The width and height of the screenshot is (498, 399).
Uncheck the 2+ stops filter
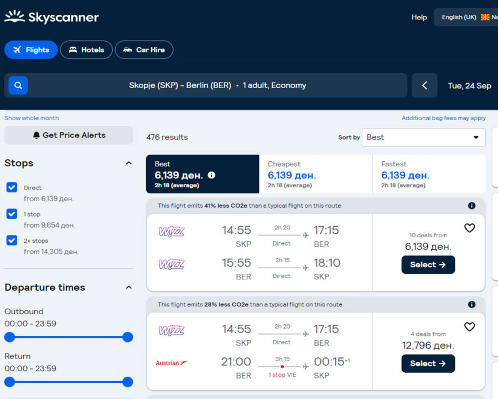click(x=12, y=241)
